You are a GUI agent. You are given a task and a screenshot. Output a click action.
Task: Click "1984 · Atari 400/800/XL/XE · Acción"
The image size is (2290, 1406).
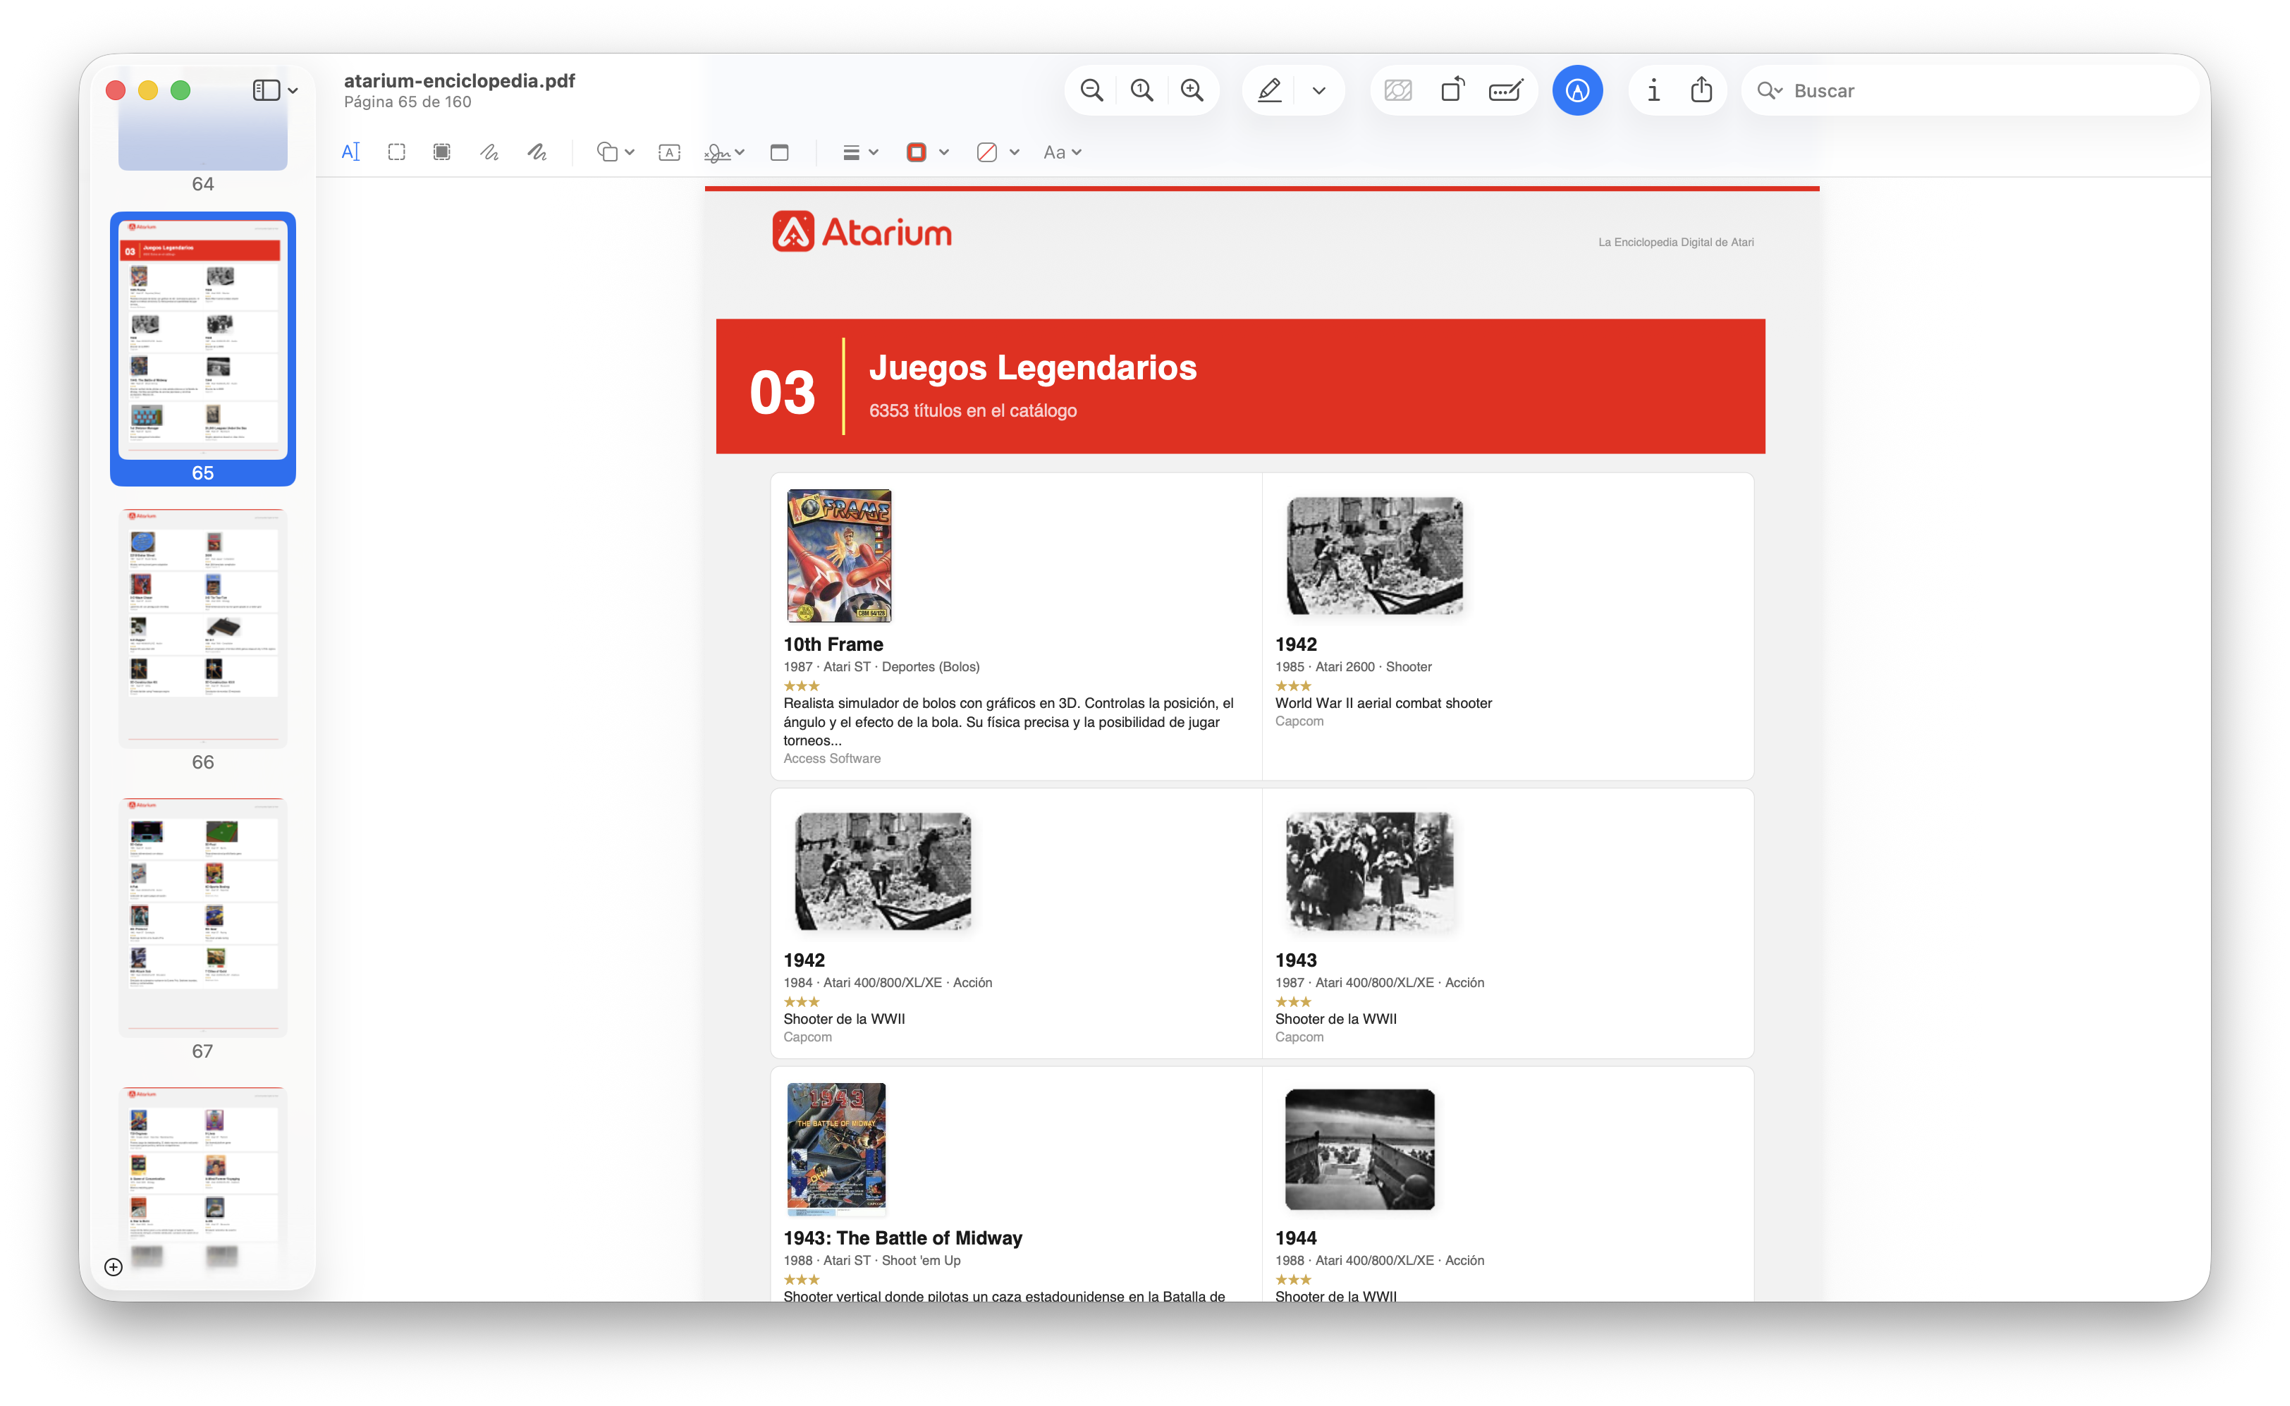888,983
